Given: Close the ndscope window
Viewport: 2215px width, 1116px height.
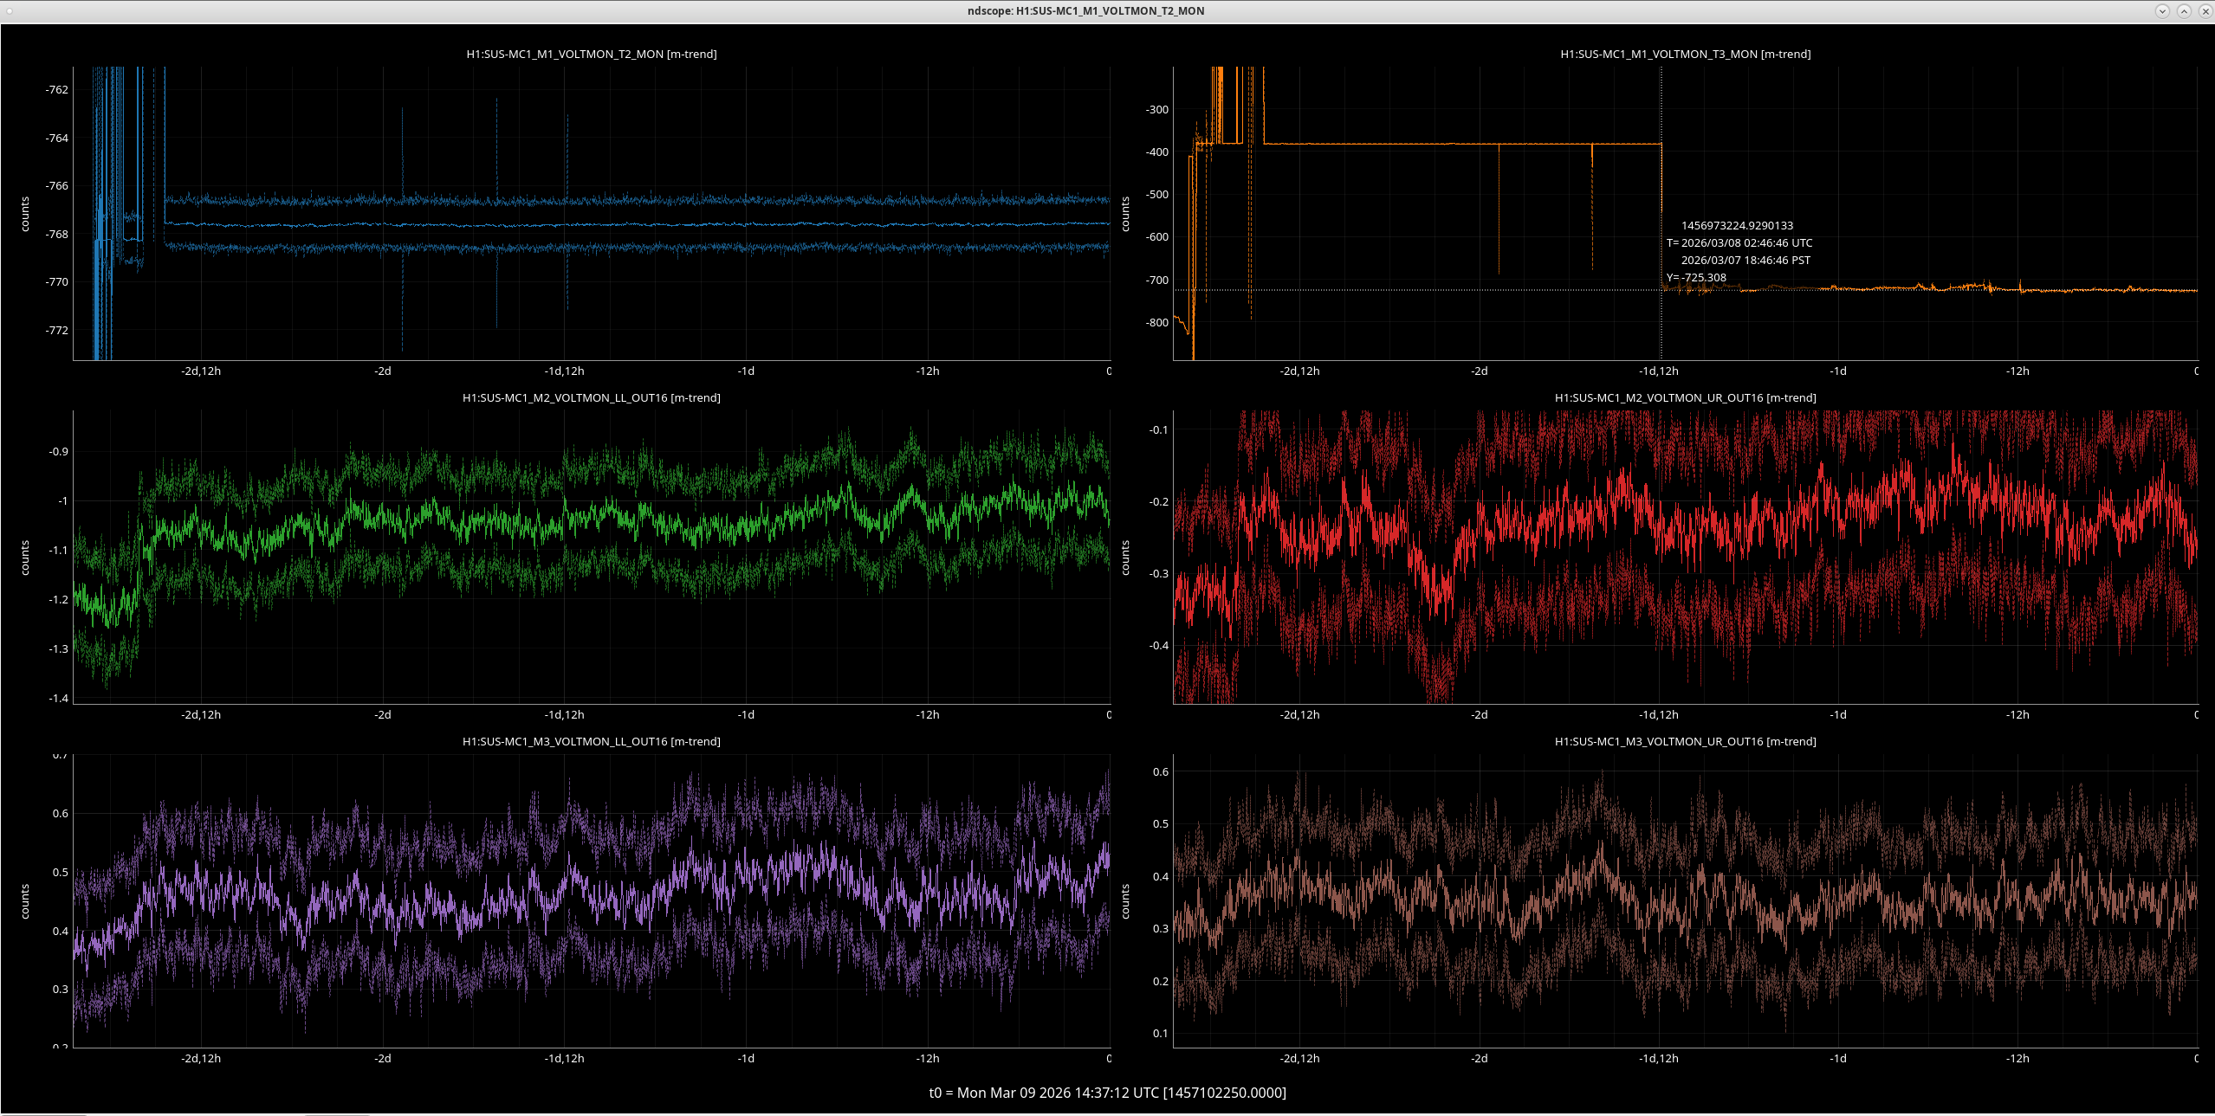Looking at the screenshot, I should (x=2205, y=11).
